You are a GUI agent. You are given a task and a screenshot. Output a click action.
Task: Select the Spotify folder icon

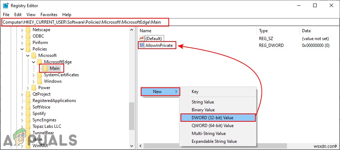click(x=28, y=113)
